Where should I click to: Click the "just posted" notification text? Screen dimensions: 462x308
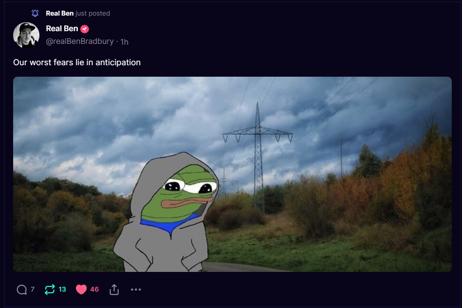point(92,13)
